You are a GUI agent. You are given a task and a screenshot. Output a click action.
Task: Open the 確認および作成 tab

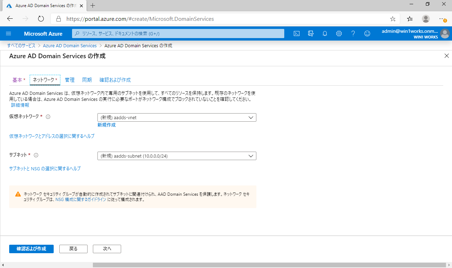point(115,80)
